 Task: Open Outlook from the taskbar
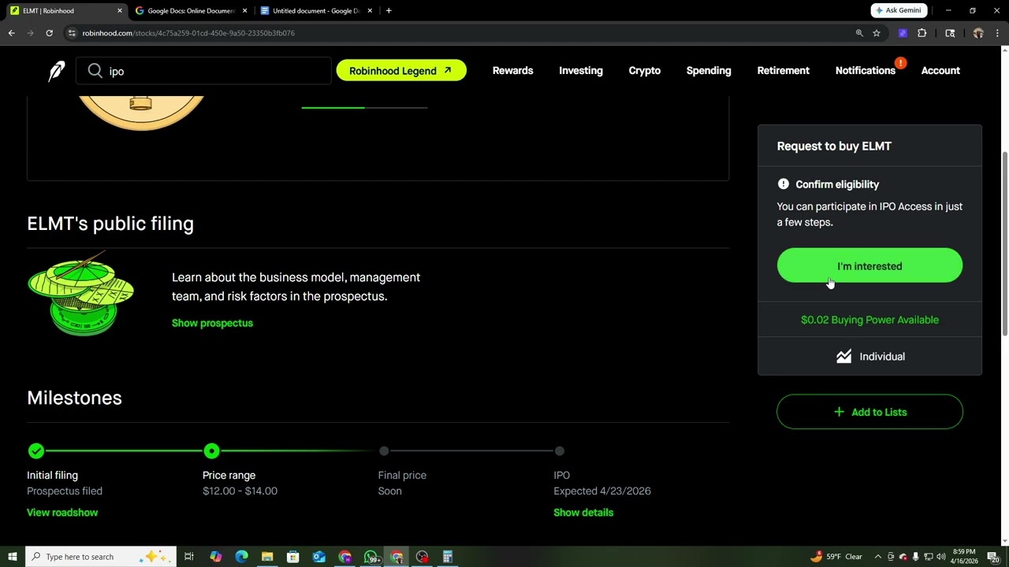click(319, 557)
